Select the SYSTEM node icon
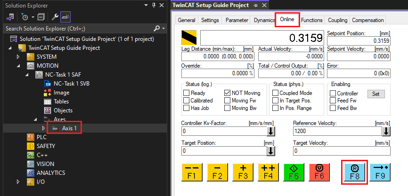This screenshot has height=196, width=408. coord(31,57)
